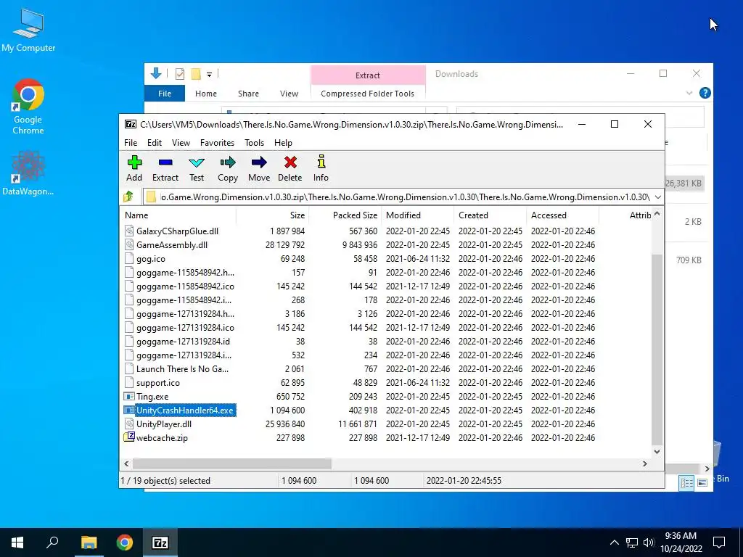Sort by the Packed Size column header
Viewport: 743px width, 557px height.
[345, 215]
